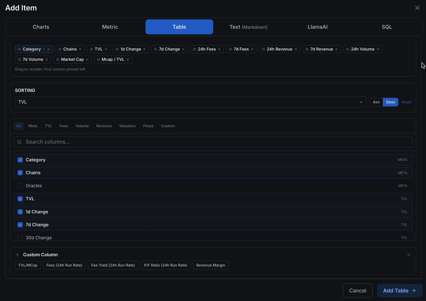Screen dimensions: 426x301
Task: Focus the Search columns input field
Action: (x=213, y=142)
